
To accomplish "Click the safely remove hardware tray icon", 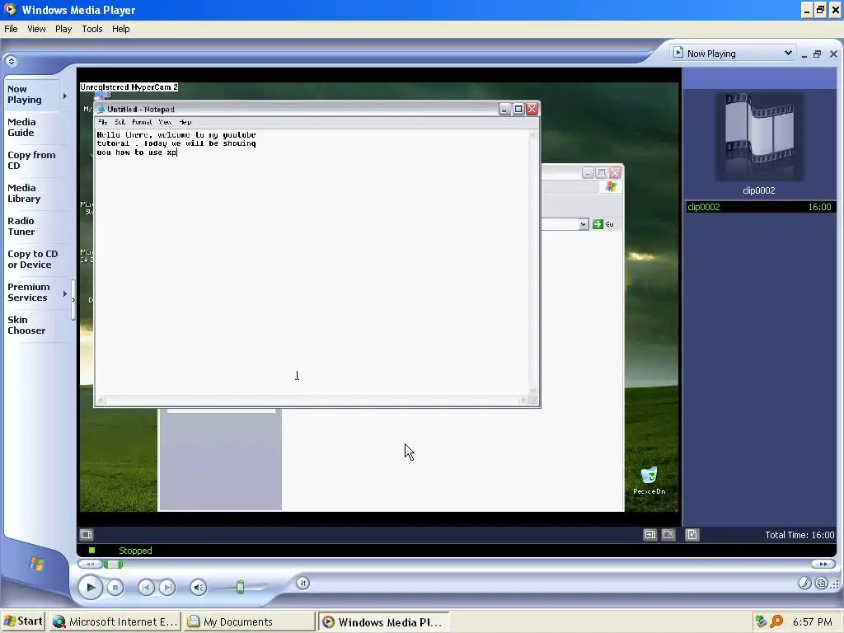I will click(761, 621).
